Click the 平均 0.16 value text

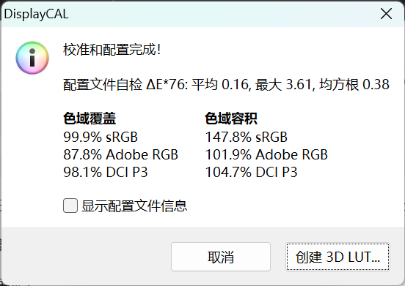pyautogui.click(x=221, y=84)
